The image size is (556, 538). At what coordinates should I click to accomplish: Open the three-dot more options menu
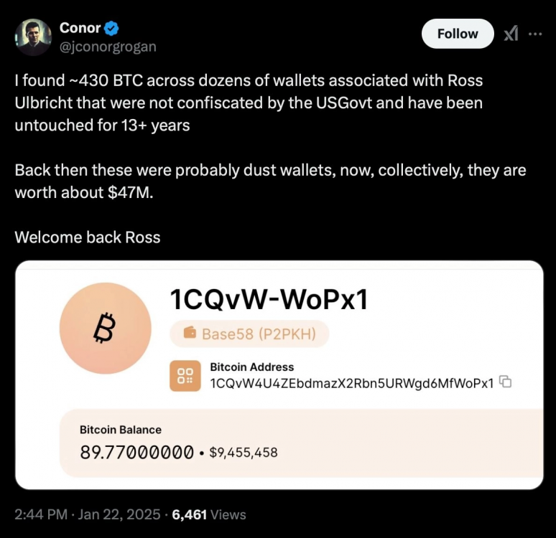click(534, 34)
